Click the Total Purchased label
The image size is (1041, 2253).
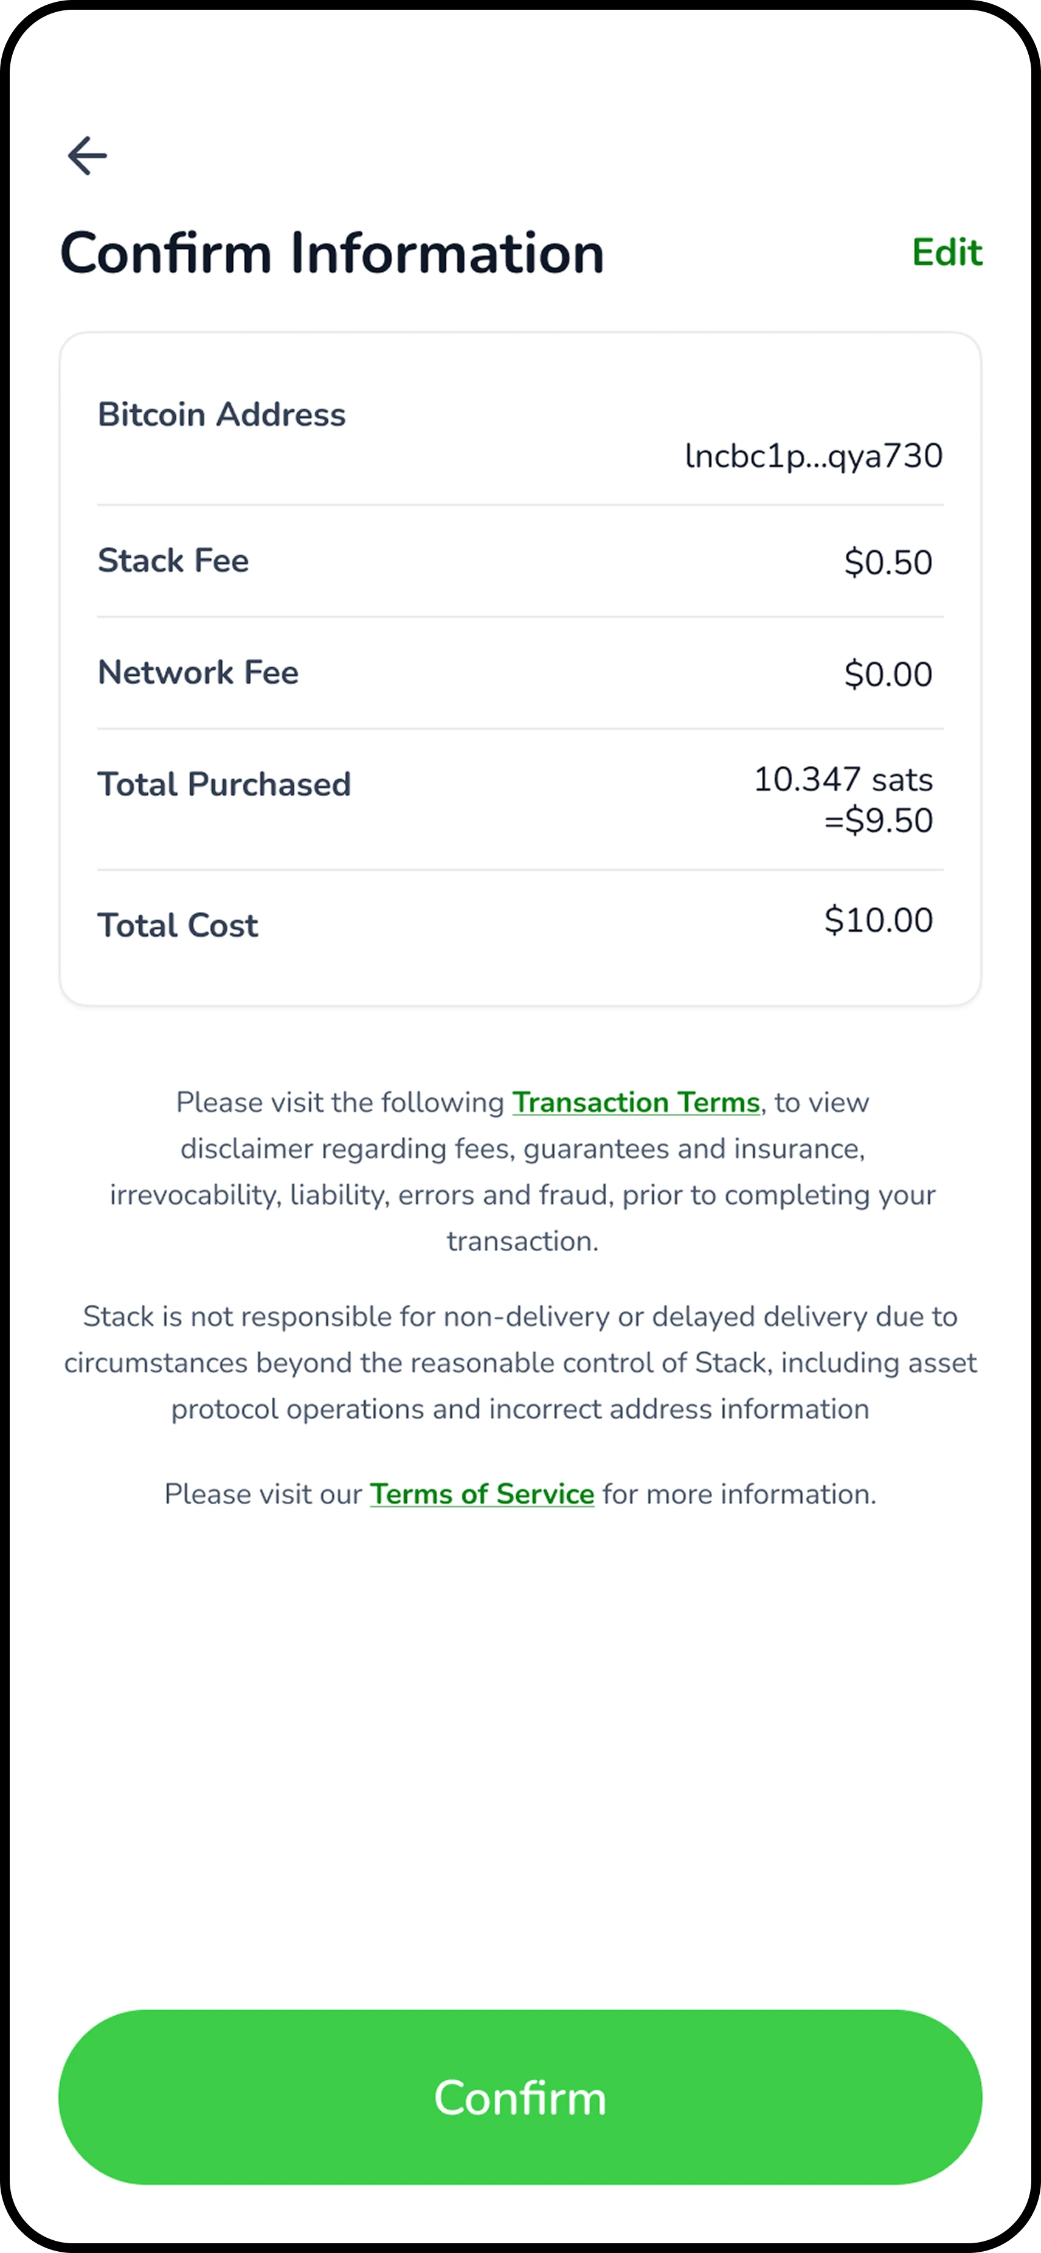tap(224, 785)
